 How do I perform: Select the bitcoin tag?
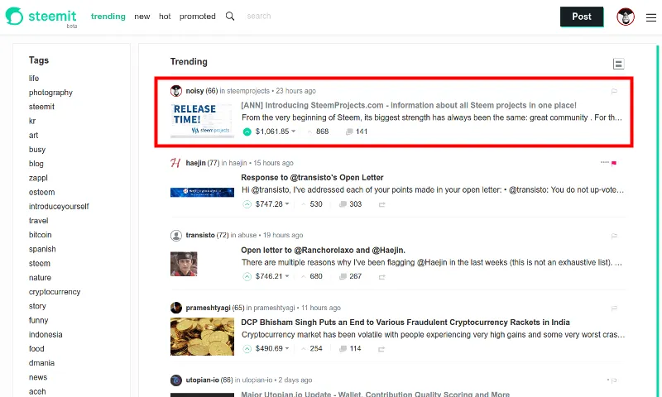[40, 235]
